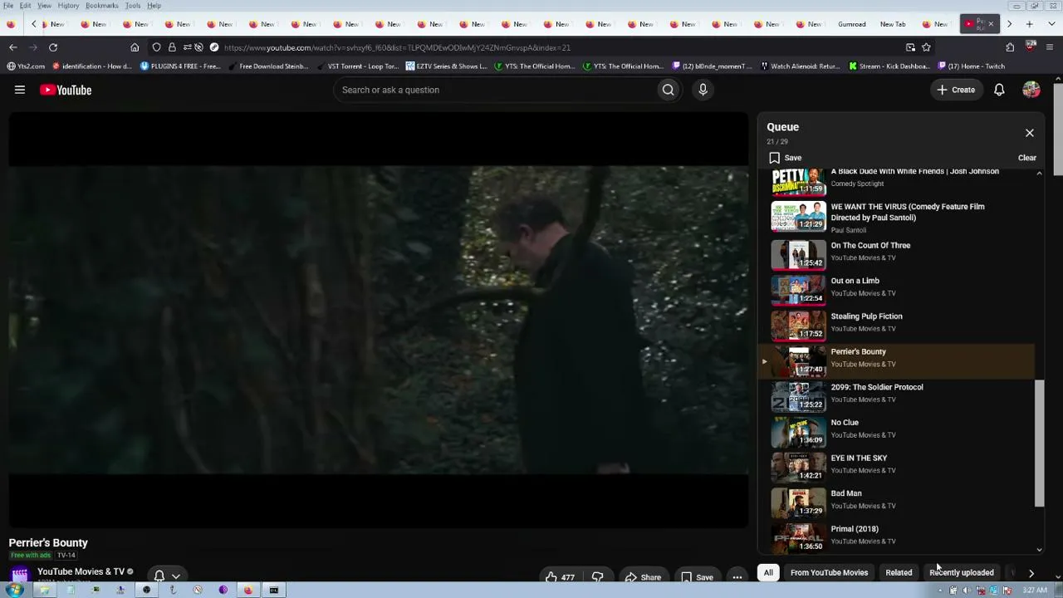Select 2099: The Soldier Protocol title
1063x598 pixels.
876,387
